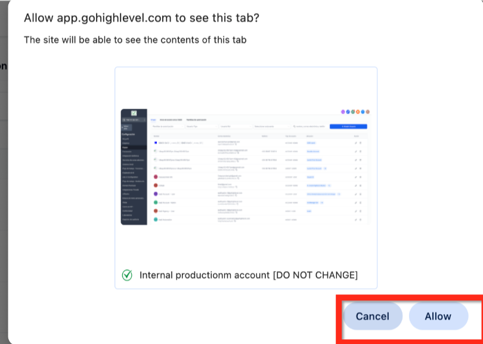Click the purple extension icon in the preview toolbar

[x=343, y=112]
